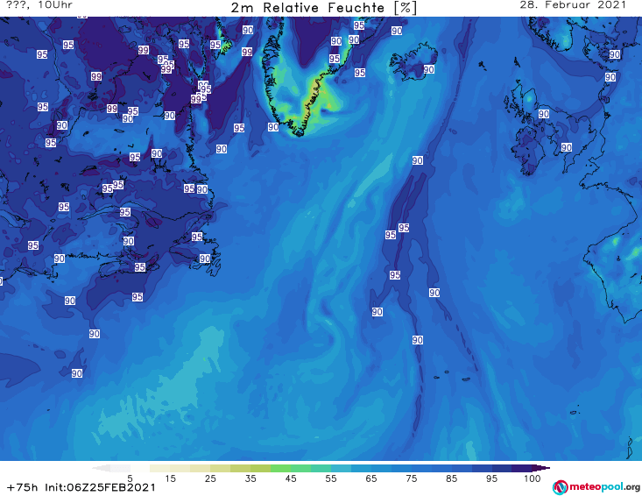This screenshot has width=642, height=496.
Task: Click the legend value "55"
Action: pyautogui.click(x=331, y=478)
